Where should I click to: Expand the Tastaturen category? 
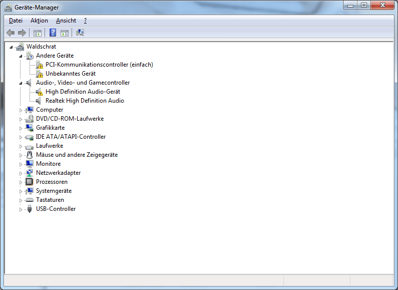click(21, 200)
